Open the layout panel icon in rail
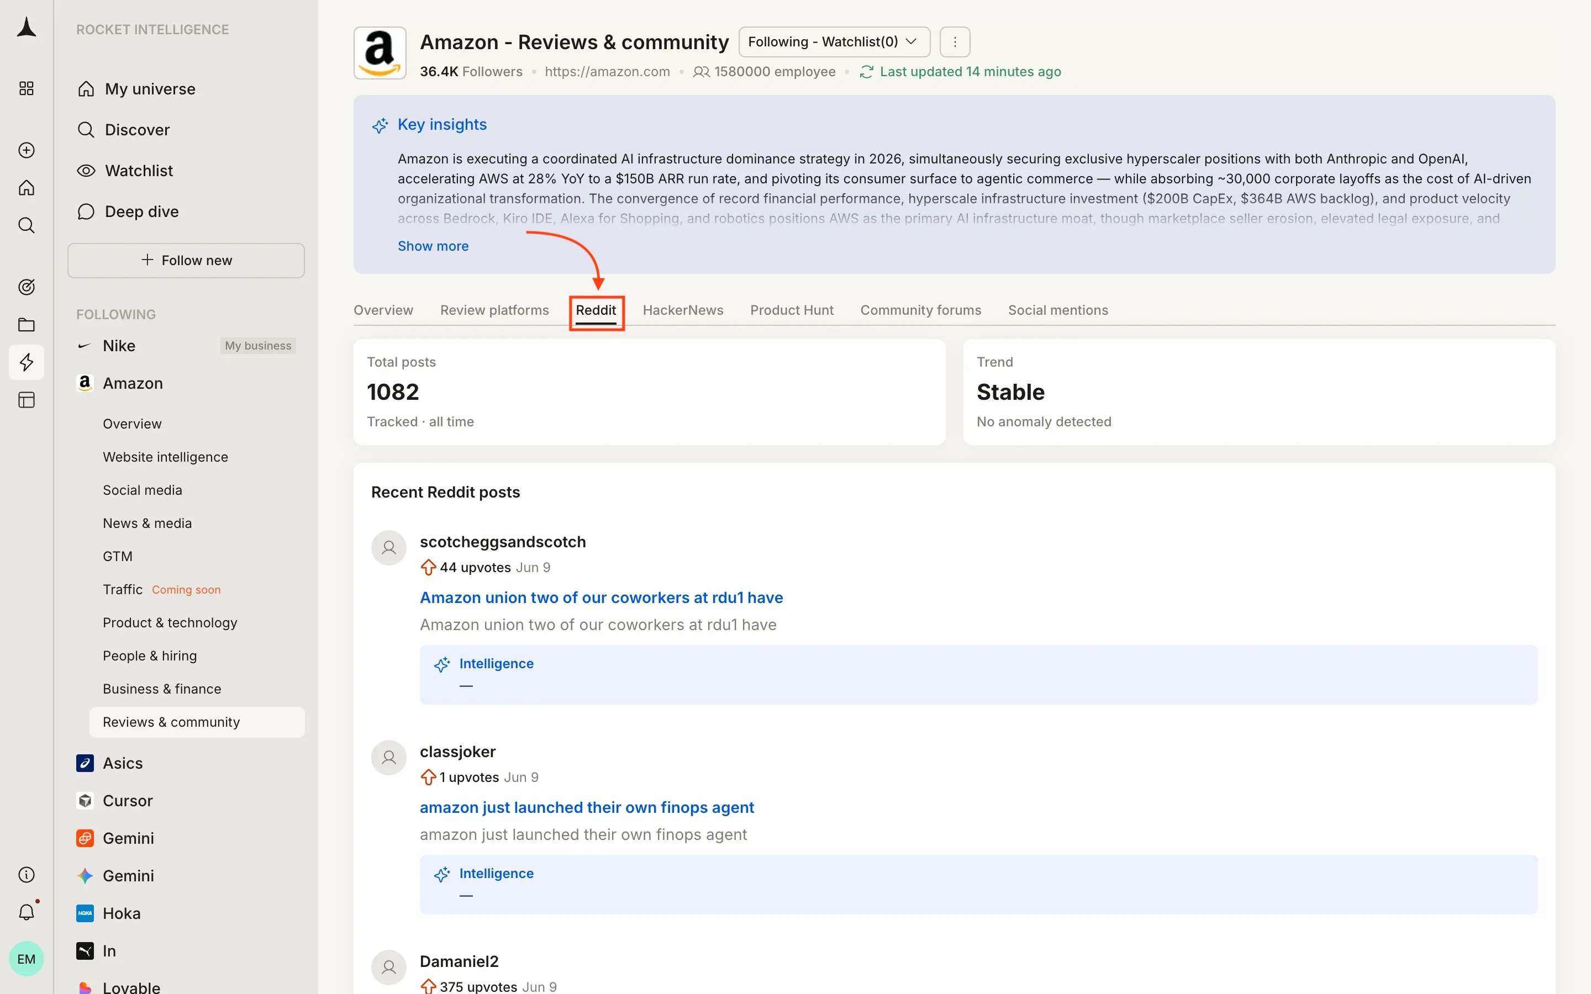This screenshot has height=994, width=1591. (27, 400)
